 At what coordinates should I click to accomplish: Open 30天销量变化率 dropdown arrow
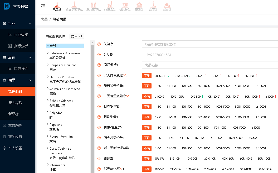coord(128,96)
